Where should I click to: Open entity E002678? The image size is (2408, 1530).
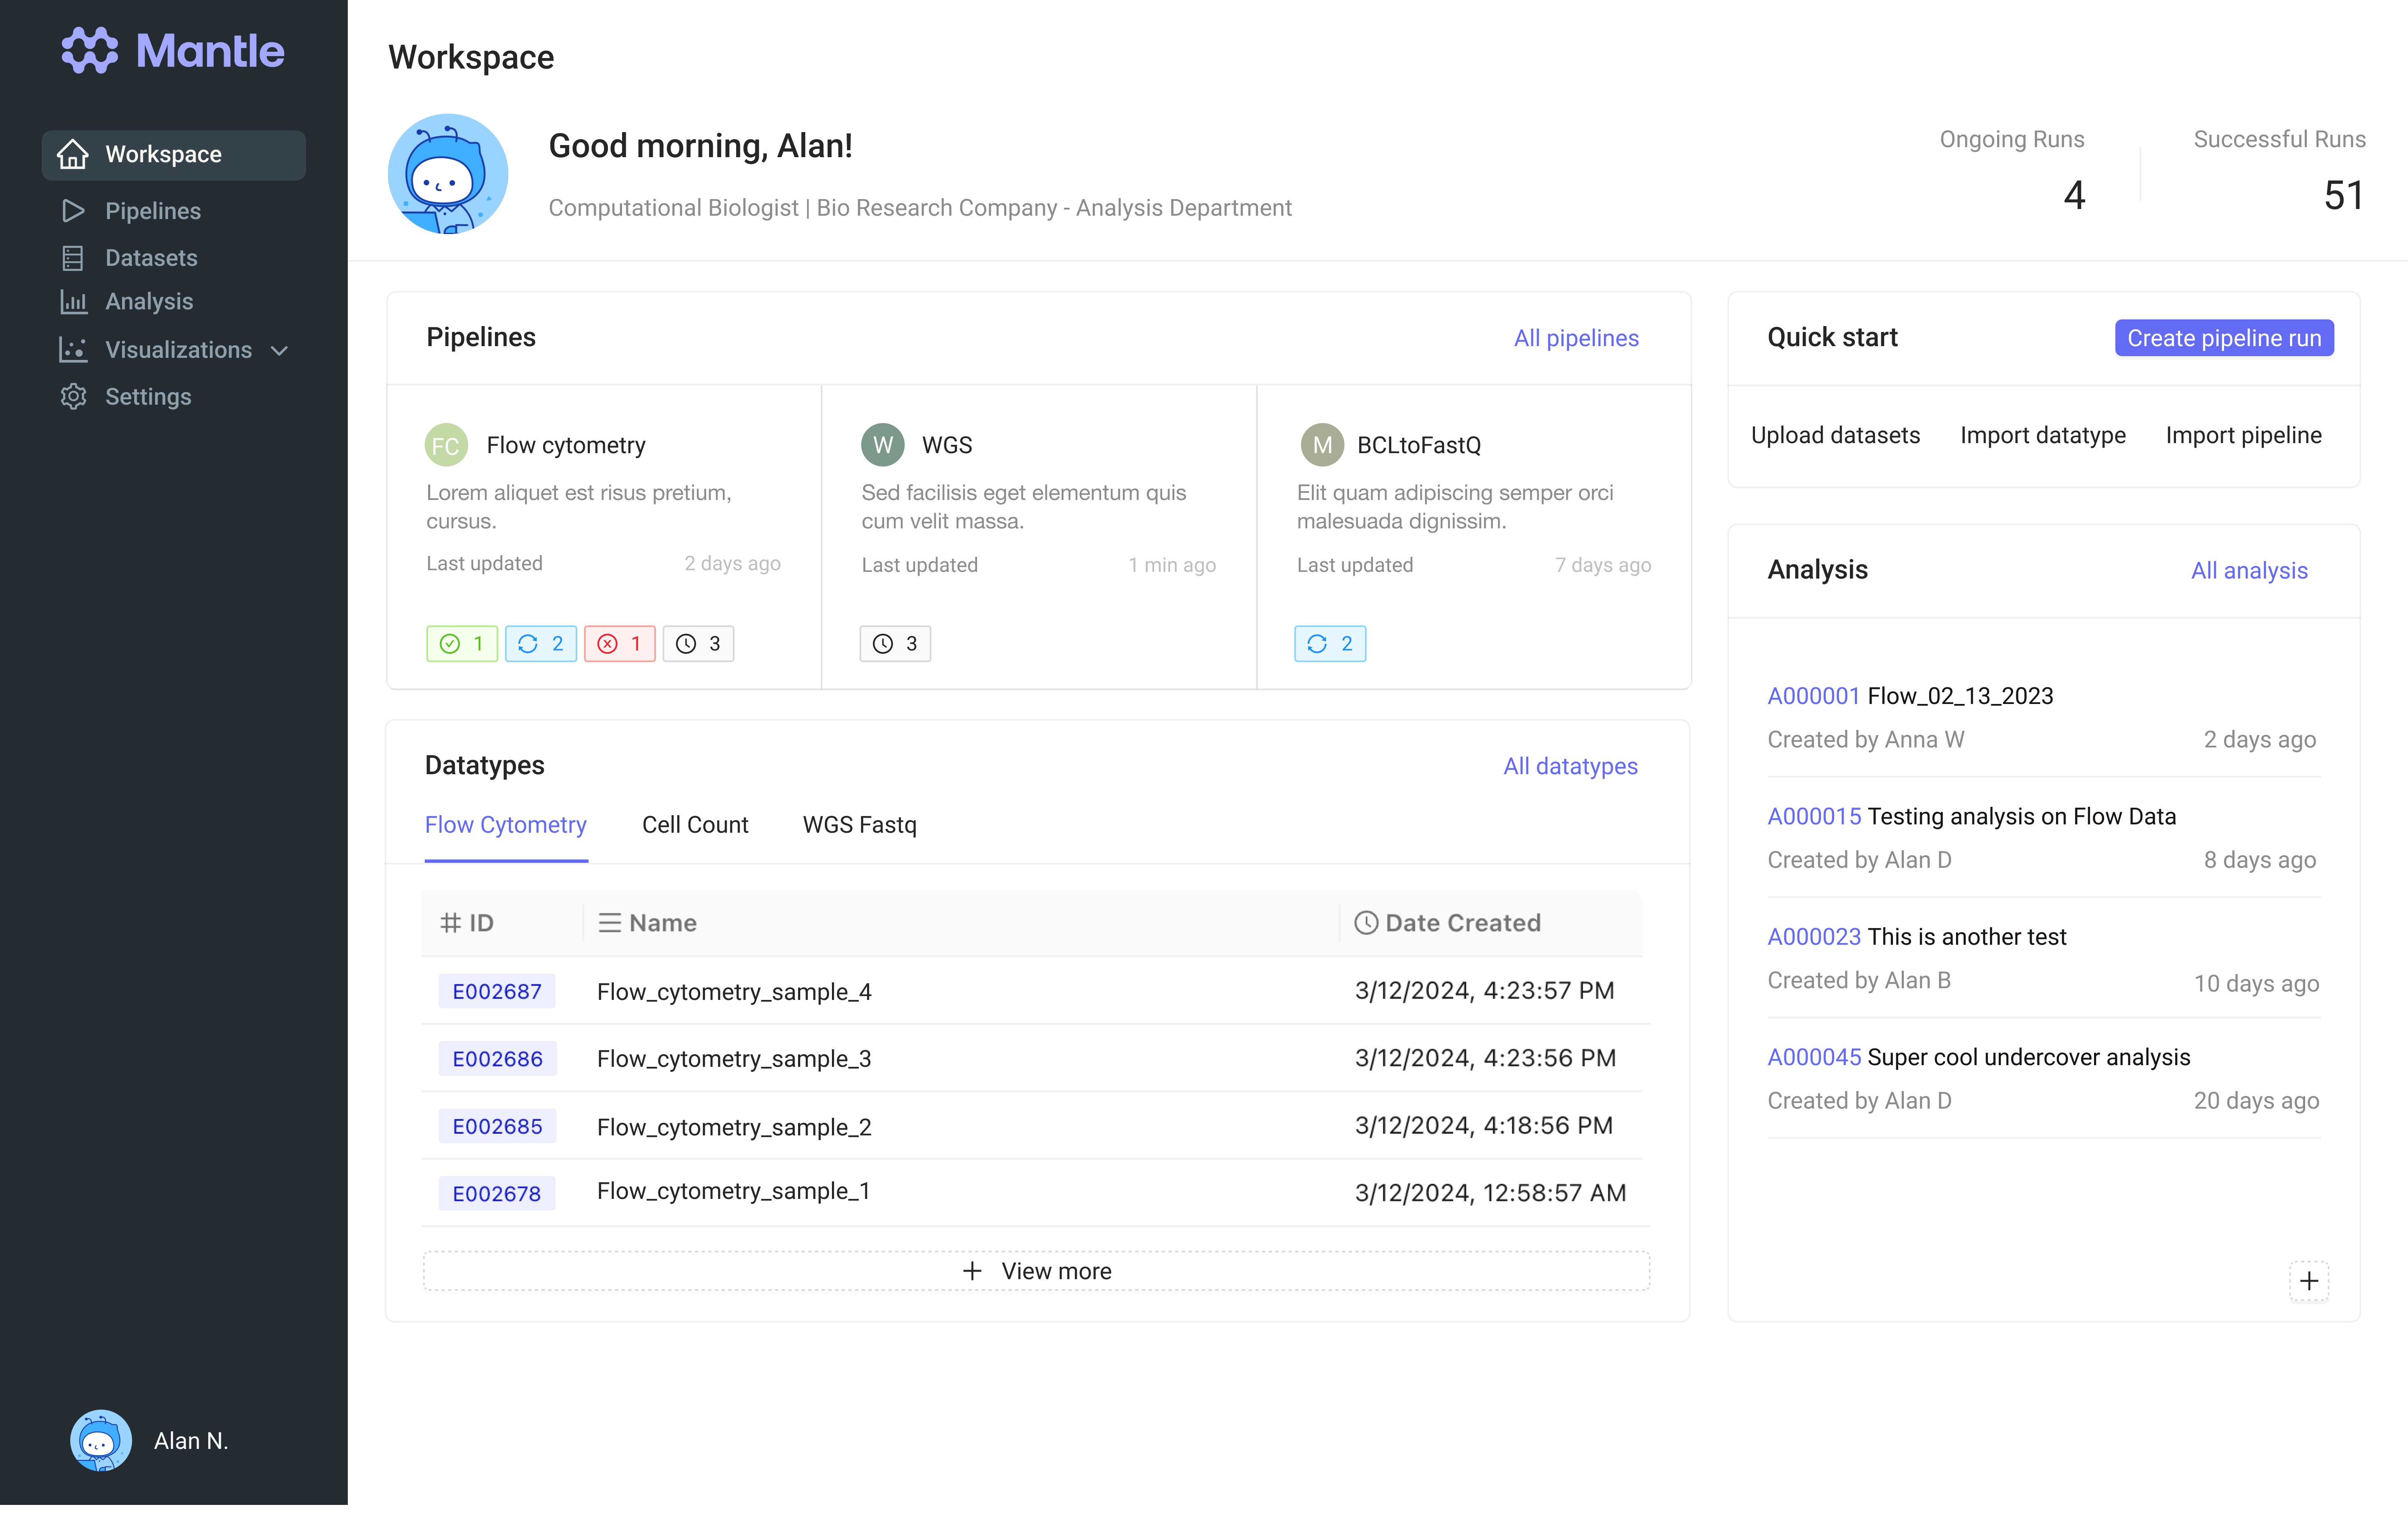click(x=497, y=1193)
